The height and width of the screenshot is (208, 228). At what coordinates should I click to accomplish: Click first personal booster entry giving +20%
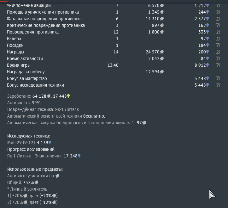tap(33, 196)
